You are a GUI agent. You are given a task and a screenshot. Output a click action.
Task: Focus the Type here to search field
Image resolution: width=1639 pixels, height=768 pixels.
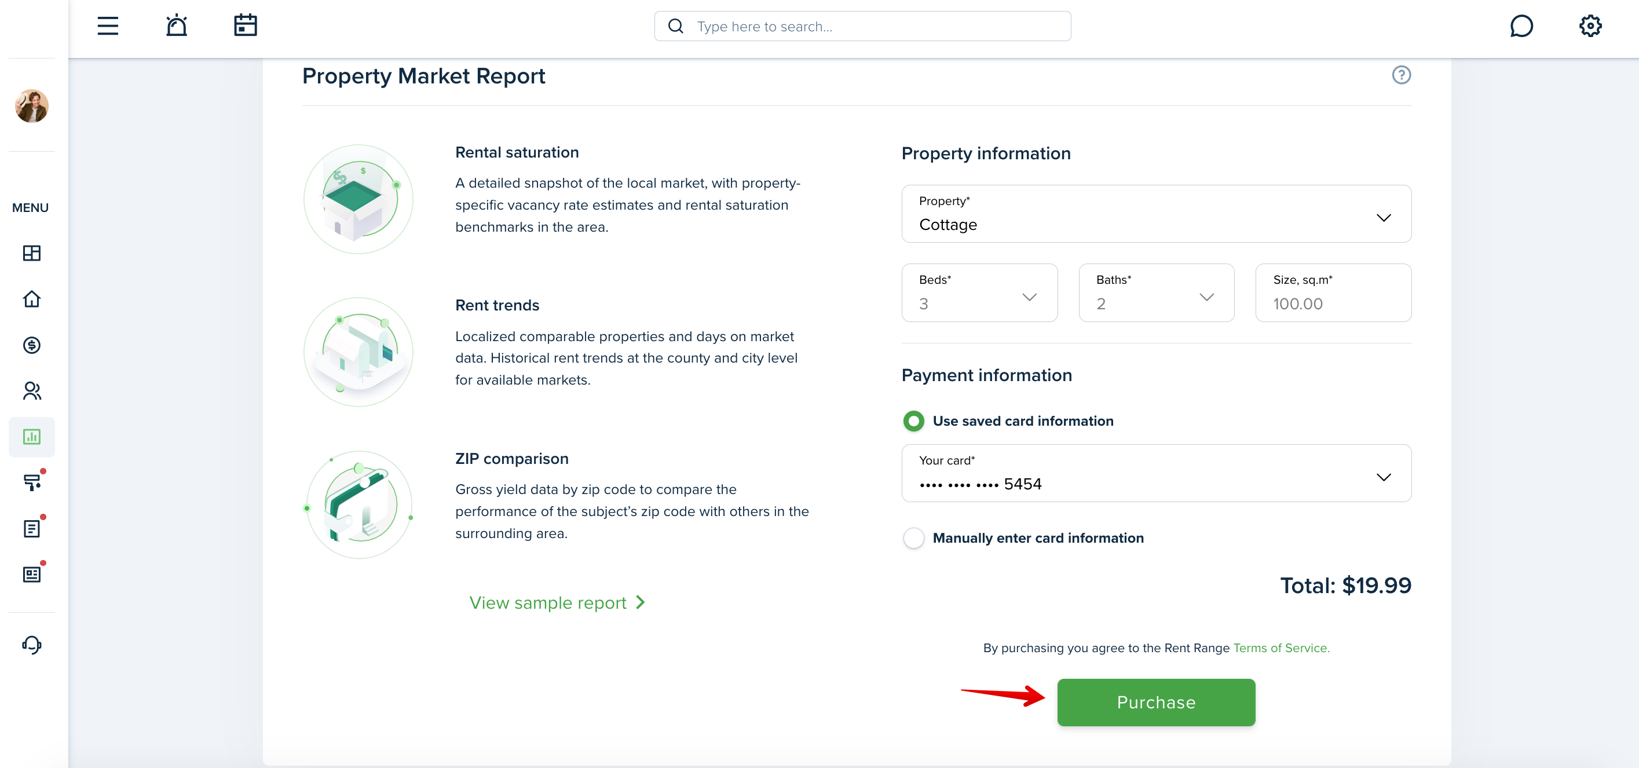click(x=862, y=26)
